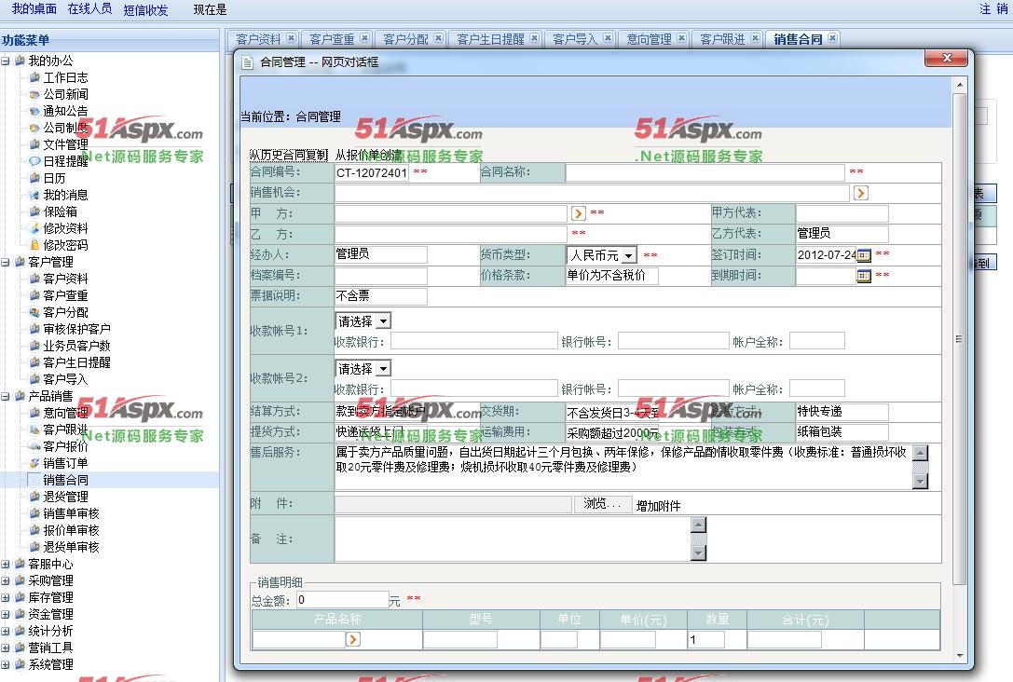Expand the 采购管理 tree node
The height and width of the screenshot is (682, 1013).
pos(6,581)
